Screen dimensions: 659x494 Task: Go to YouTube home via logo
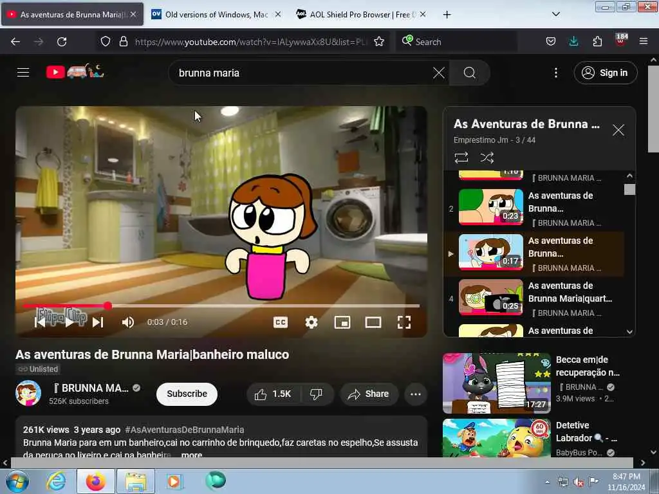[75, 72]
